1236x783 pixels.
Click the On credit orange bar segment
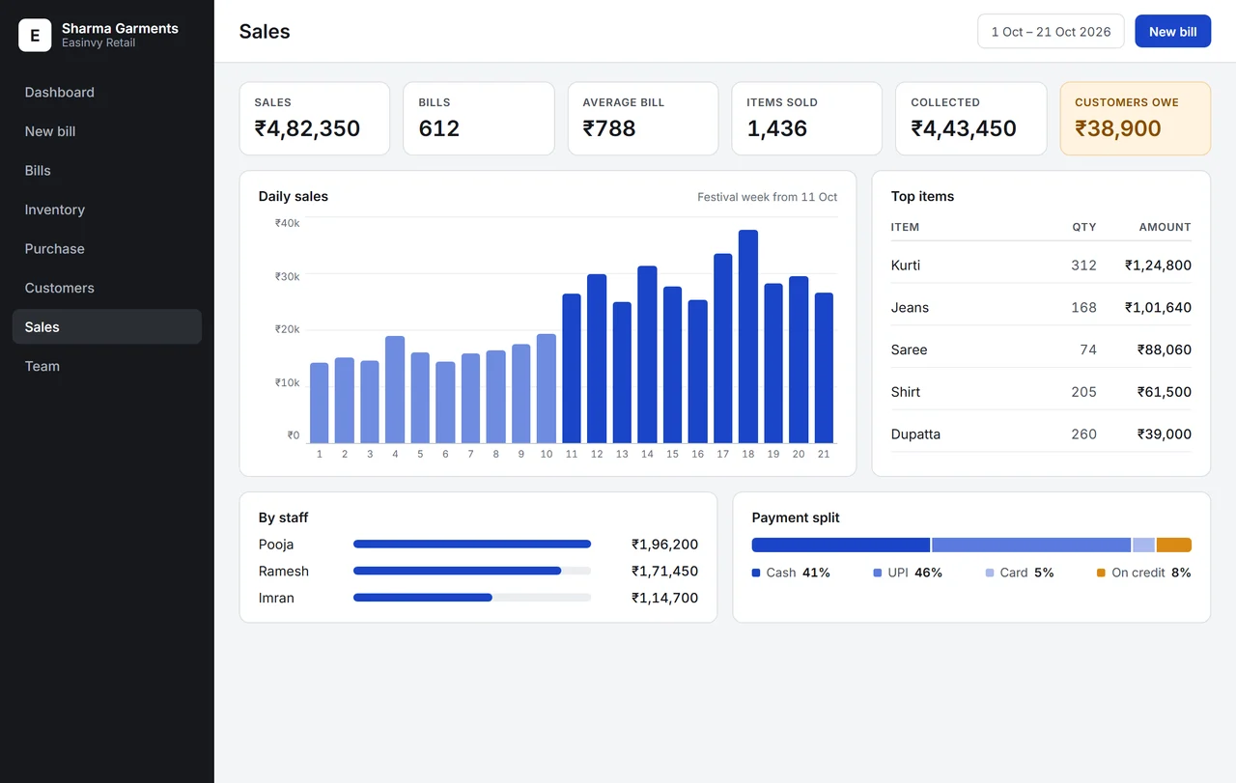click(1174, 545)
